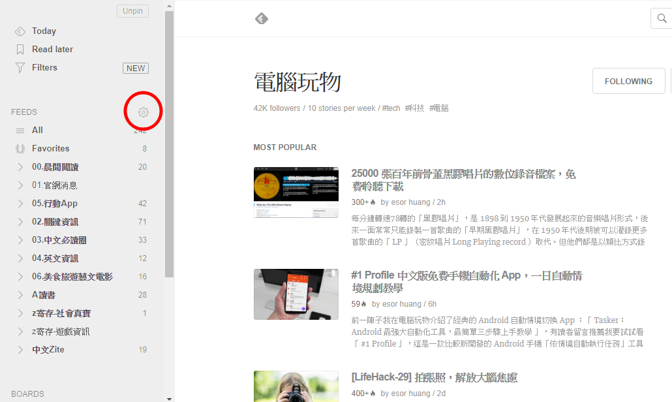This screenshot has width=672, height=402.
Task: Click the BOARDS section label
Action: pos(27,394)
